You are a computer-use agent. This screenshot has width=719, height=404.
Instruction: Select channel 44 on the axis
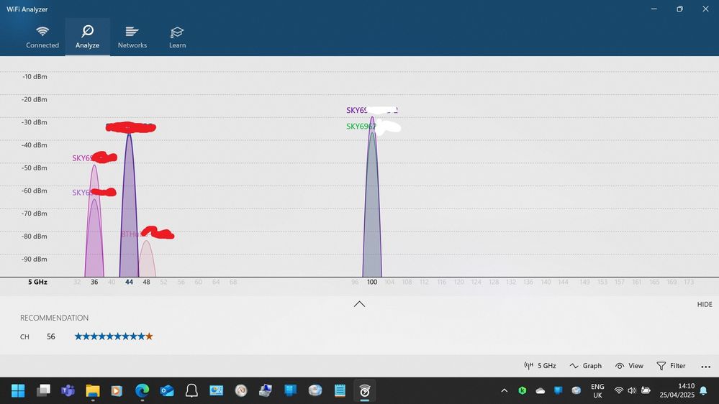pos(129,283)
